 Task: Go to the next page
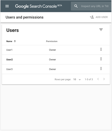tap(104, 79)
